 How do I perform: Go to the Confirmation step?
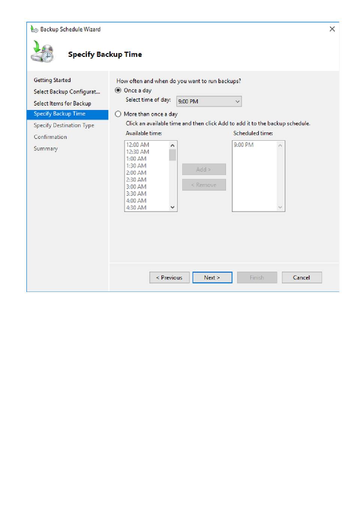(50, 137)
